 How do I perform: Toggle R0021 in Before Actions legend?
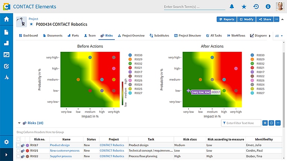click(x=135, y=68)
